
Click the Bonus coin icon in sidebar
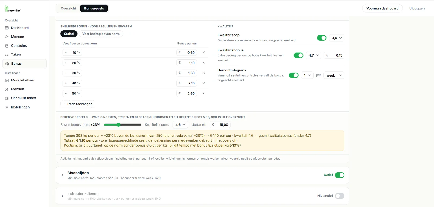(7, 64)
